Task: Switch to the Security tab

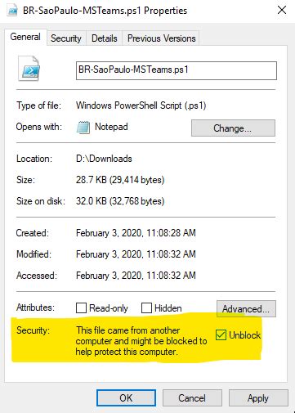Action: (66, 38)
